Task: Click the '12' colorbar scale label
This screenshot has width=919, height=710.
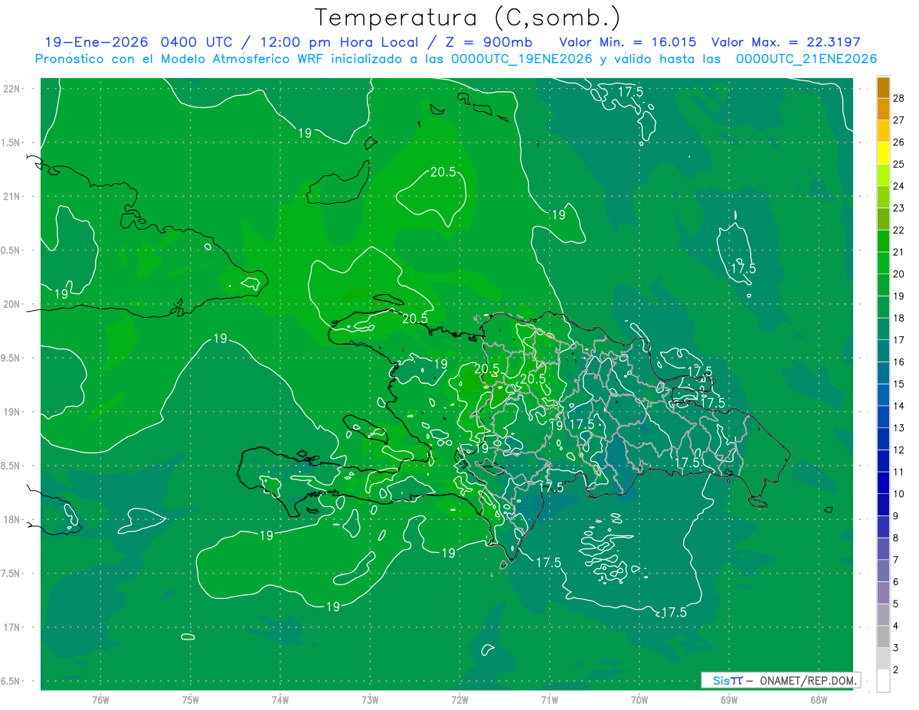Action: (x=899, y=450)
